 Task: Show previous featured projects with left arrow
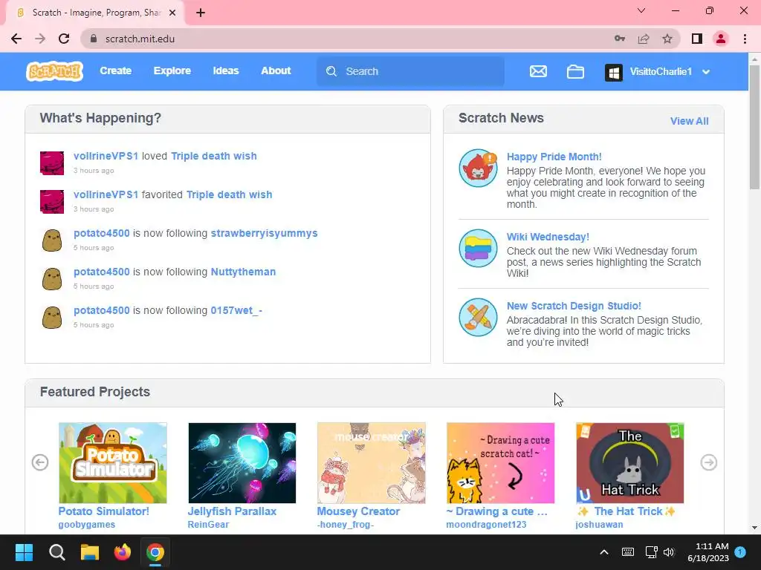40,462
